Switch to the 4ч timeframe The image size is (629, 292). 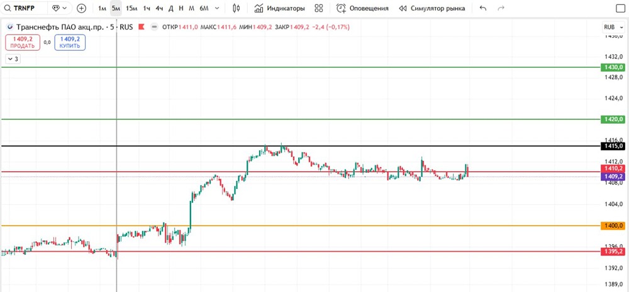159,8
